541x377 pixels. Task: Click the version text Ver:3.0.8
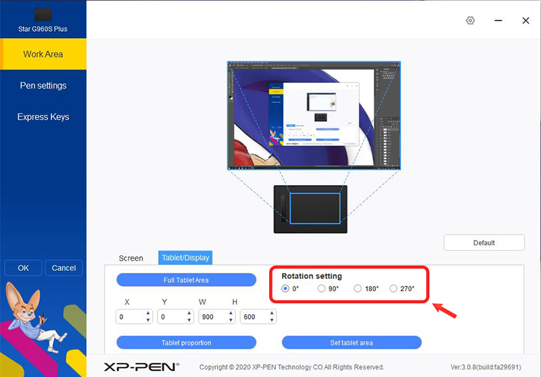click(486, 367)
